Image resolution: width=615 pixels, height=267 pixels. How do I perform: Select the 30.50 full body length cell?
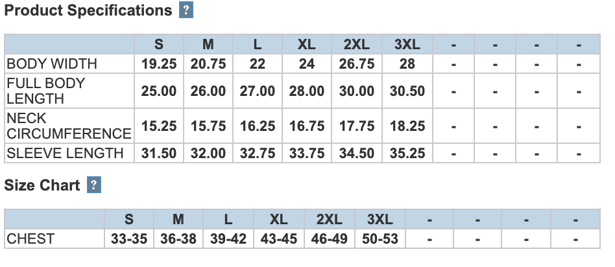click(407, 91)
